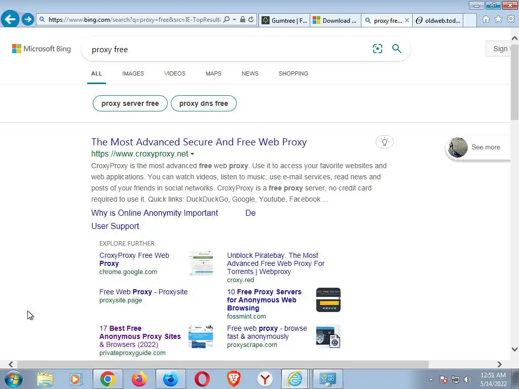Select the IMAGES search tab
The width and height of the screenshot is (519, 389).
tap(133, 73)
